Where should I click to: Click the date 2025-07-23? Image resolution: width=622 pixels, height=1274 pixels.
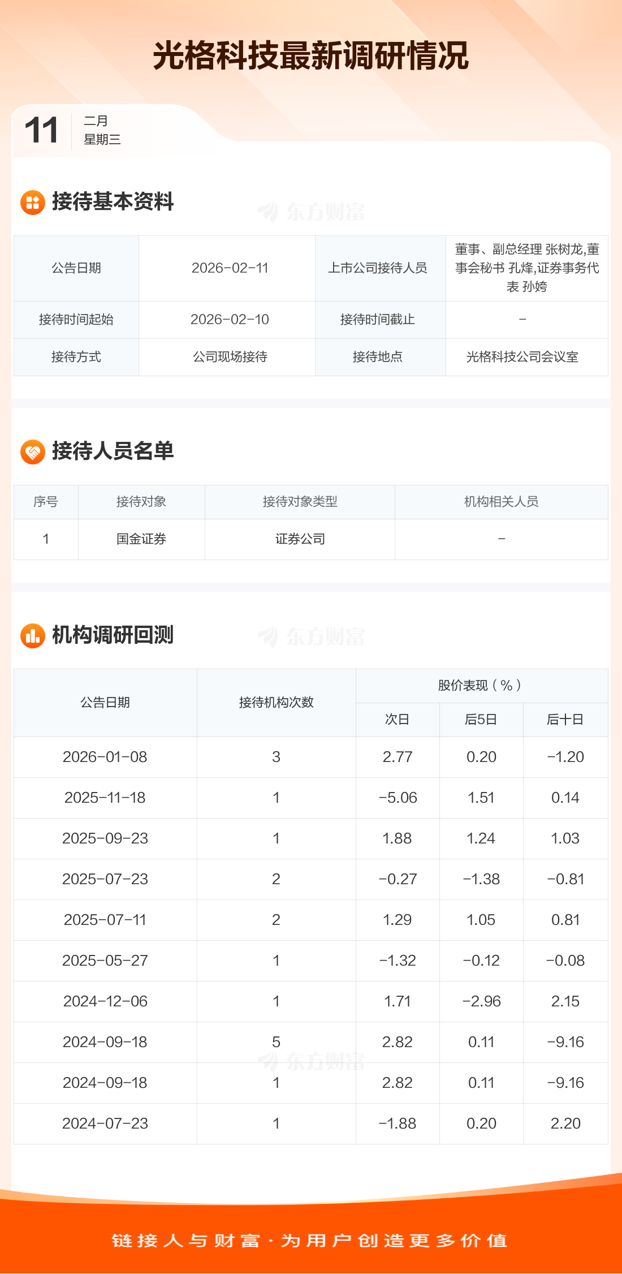coord(105,879)
